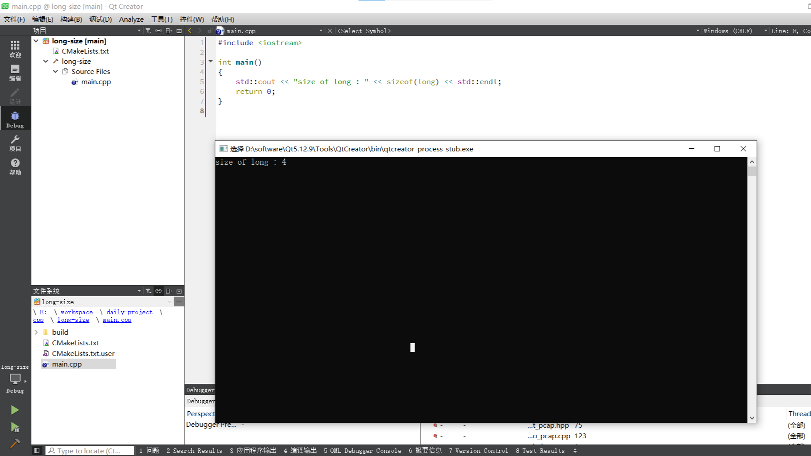Screen dimensions: 811x456
Task: Go forward in editor navigation history
Action: [x=200, y=31]
